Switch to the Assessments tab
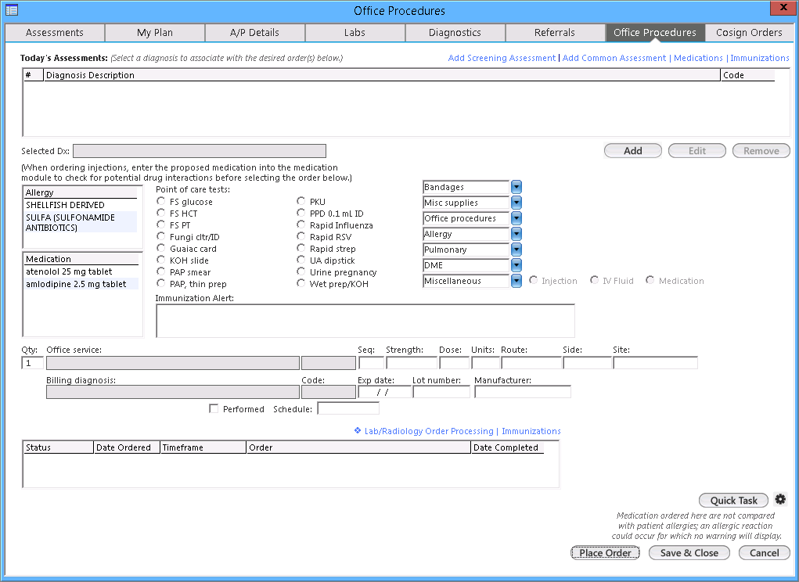 pyautogui.click(x=55, y=33)
